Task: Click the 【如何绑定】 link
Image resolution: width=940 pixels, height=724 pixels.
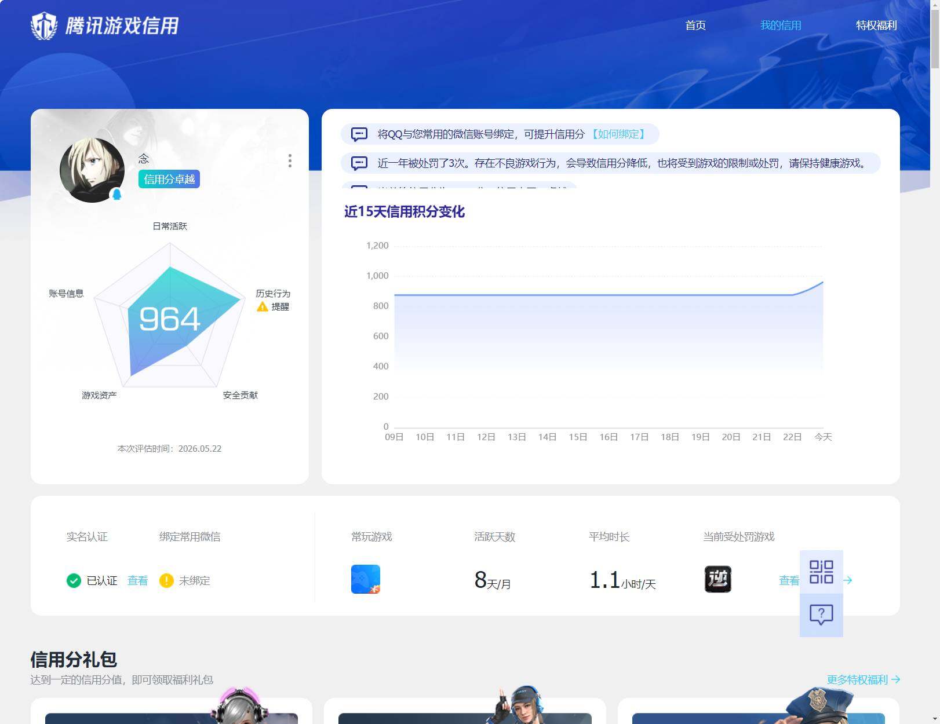Action: coord(618,134)
